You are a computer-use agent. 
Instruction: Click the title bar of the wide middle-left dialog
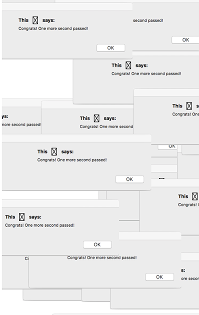coord(76,138)
